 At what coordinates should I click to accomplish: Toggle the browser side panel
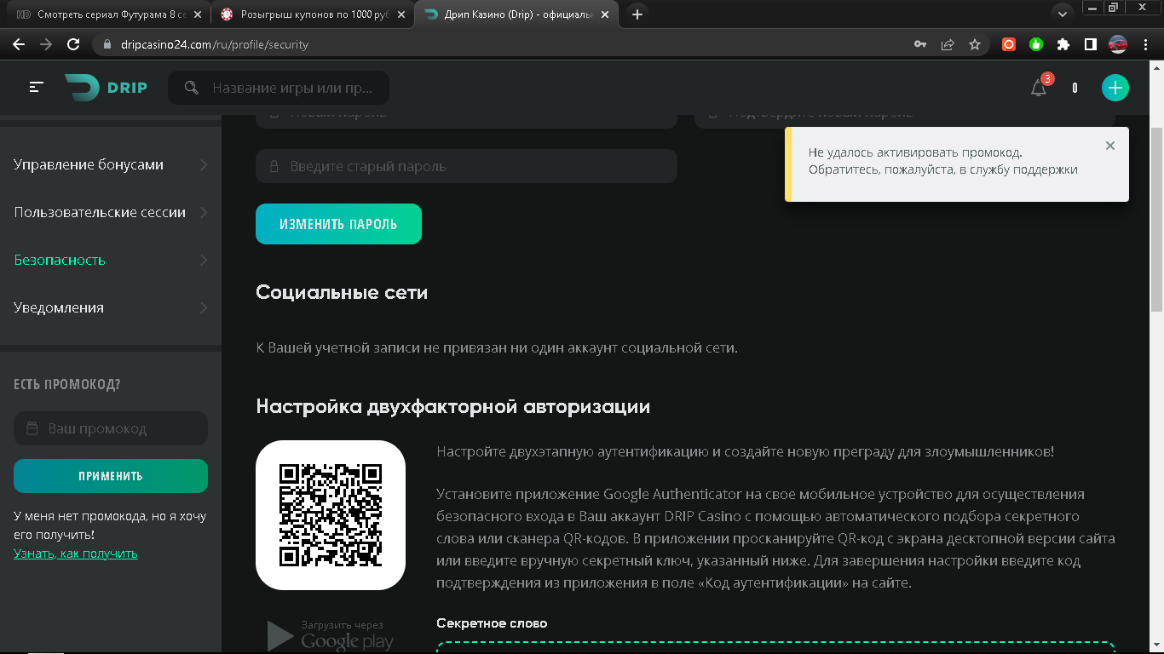click(1090, 44)
